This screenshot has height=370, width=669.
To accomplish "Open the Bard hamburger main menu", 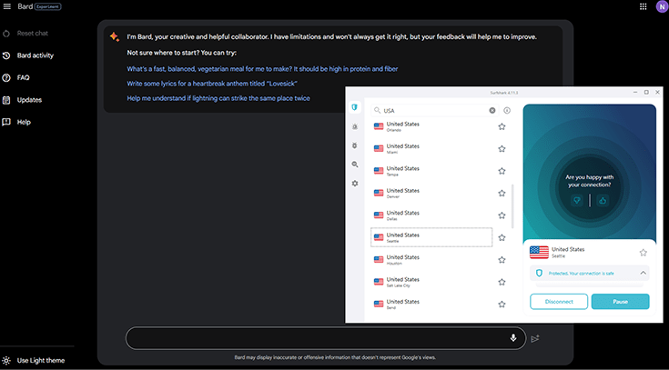I will [x=7, y=7].
